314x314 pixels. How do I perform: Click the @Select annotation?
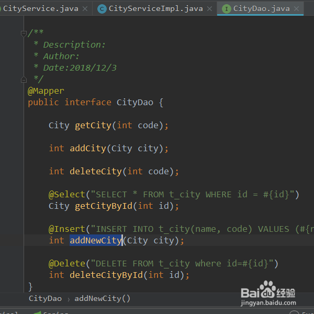67,195
